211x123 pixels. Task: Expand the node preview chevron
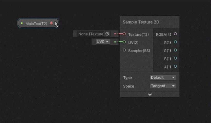coord(150,95)
